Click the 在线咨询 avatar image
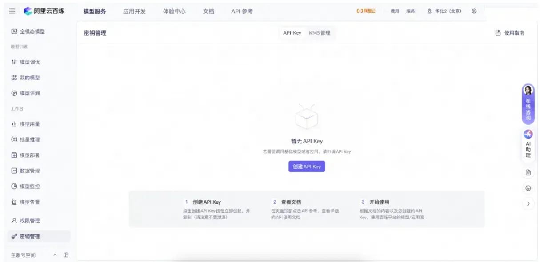Screen dimensions: 540x262 (528, 90)
